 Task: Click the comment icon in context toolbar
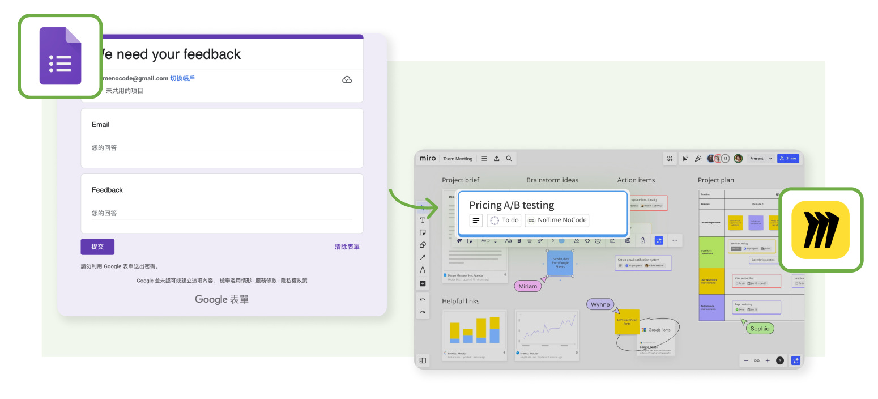628,240
